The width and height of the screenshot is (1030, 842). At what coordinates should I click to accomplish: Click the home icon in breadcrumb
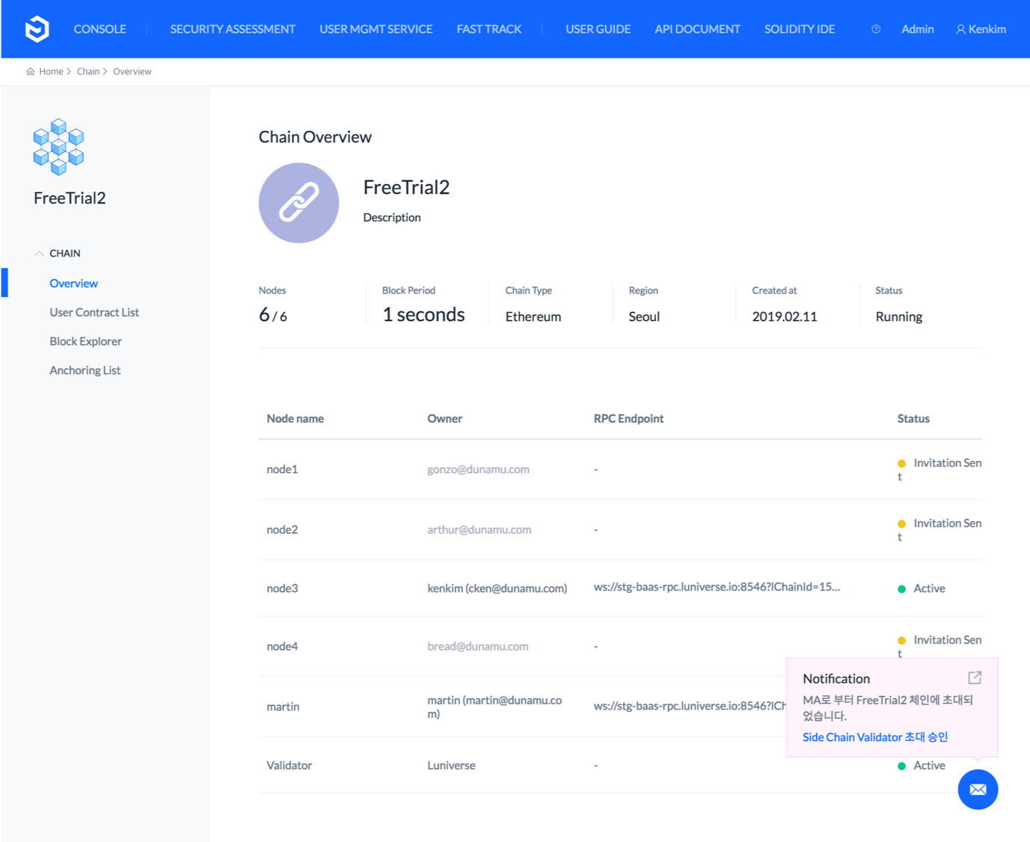pos(30,72)
